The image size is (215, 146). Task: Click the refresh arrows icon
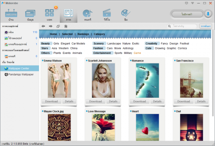[x=58, y=26]
